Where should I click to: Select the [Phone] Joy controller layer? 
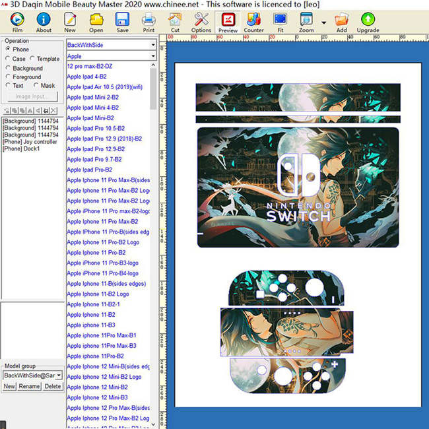coord(30,142)
